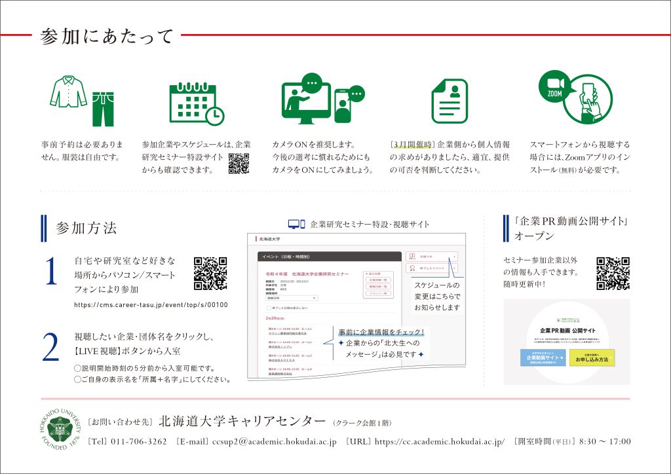The width and height of the screenshot is (671, 474).
Task: Open the https://cms.career-tasu.jp/event/top/s/00100 link
Action: (x=151, y=304)
